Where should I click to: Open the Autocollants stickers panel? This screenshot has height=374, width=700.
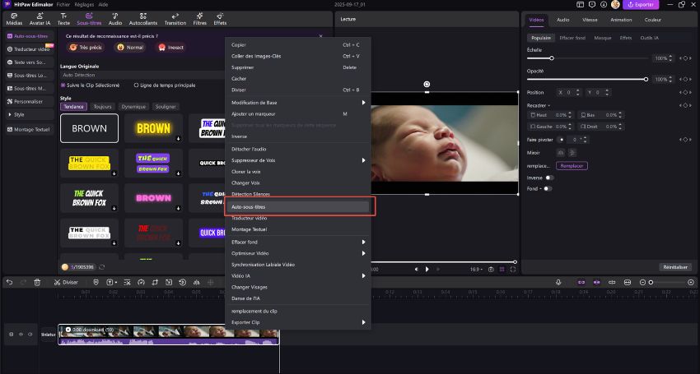tap(143, 18)
